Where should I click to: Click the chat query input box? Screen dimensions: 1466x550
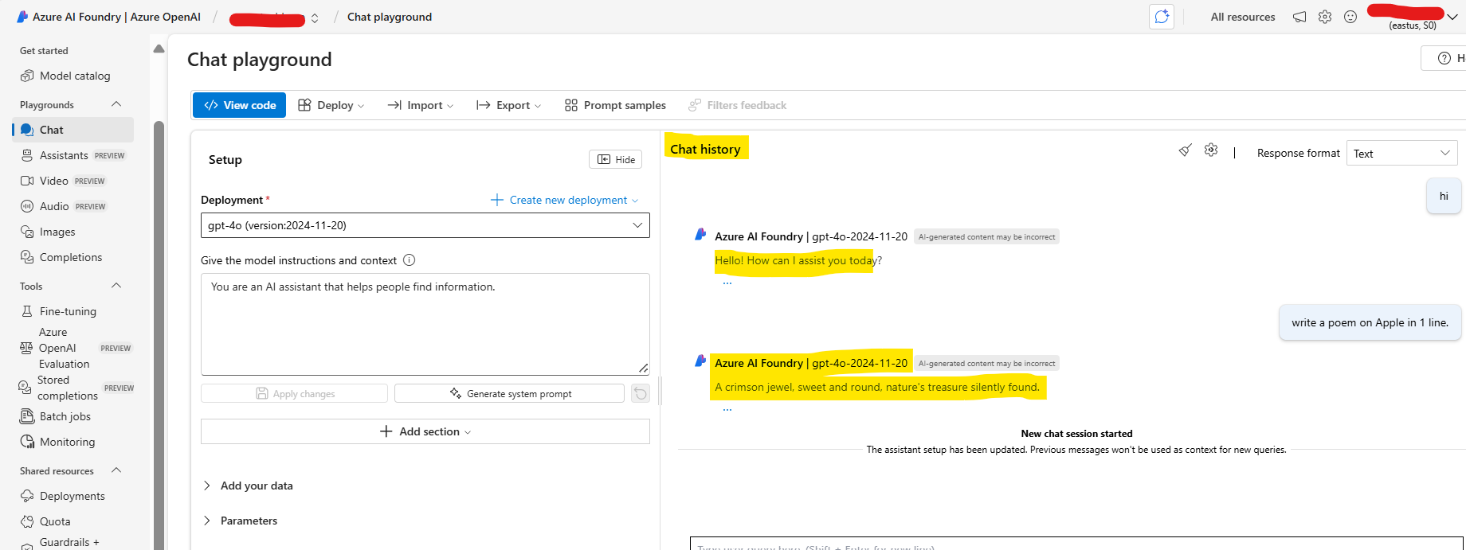click(x=1076, y=544)
